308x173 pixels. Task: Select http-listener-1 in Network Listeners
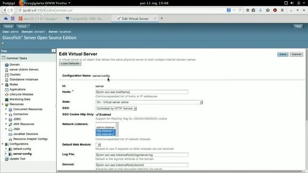pyautogui.click(x=105, y=131)
